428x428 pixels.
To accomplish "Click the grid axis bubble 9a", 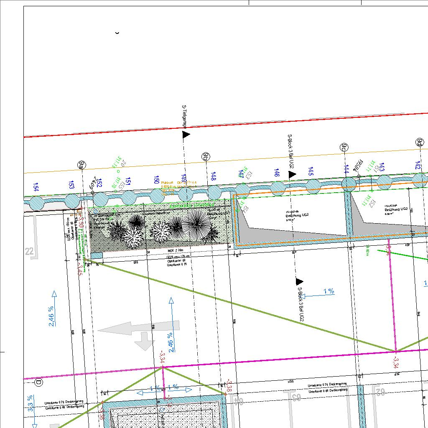I will [x=81, y=166].
